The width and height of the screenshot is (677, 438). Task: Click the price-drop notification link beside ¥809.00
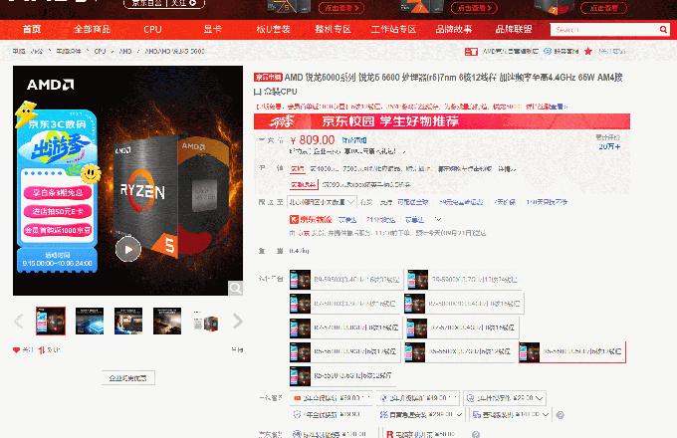[354, 140]
